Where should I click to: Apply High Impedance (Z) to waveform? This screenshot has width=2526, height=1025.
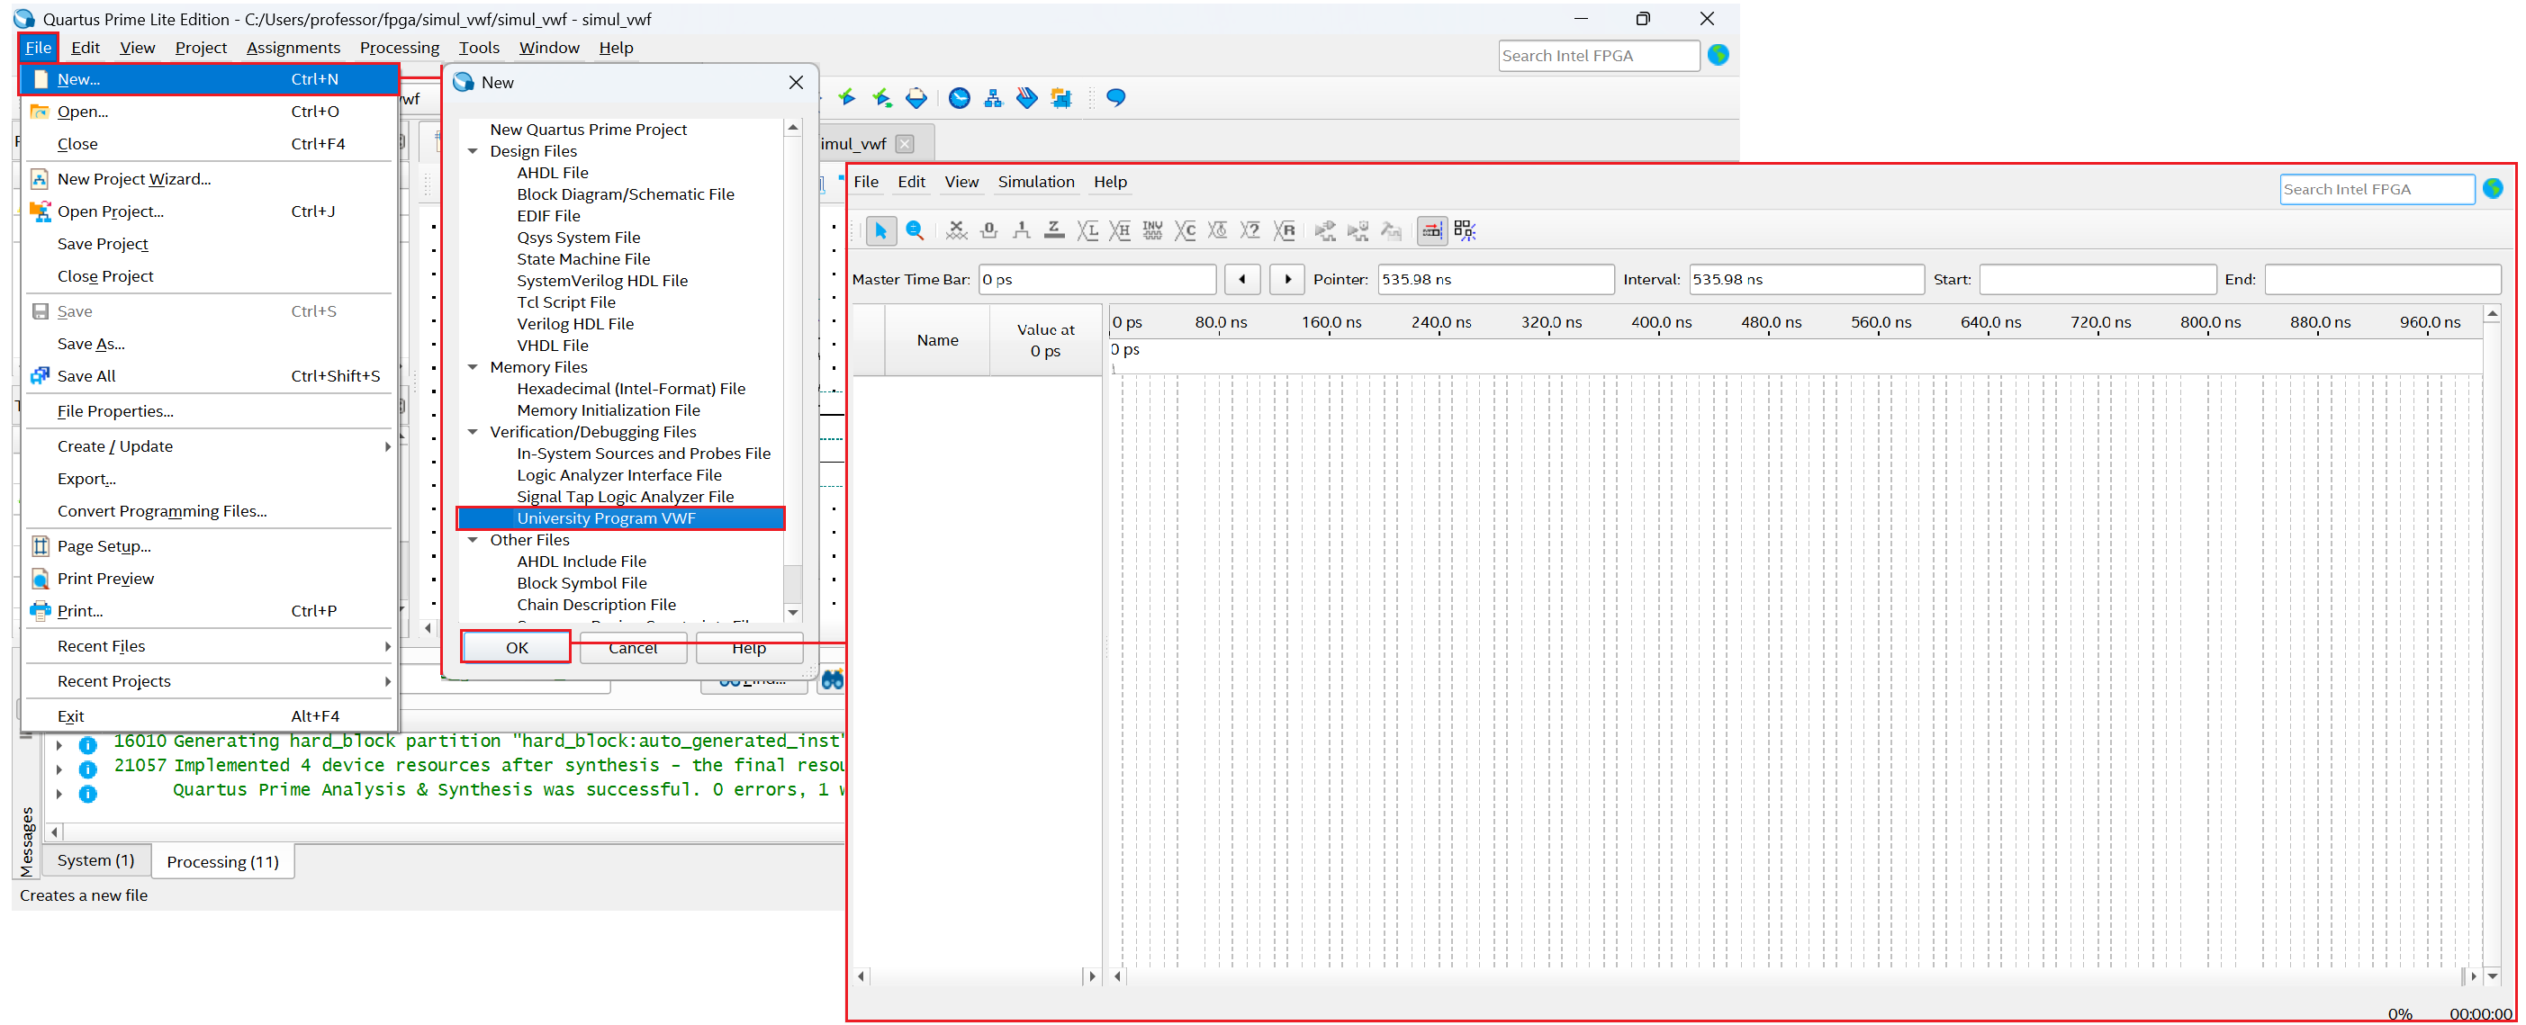click(1054, 230)
